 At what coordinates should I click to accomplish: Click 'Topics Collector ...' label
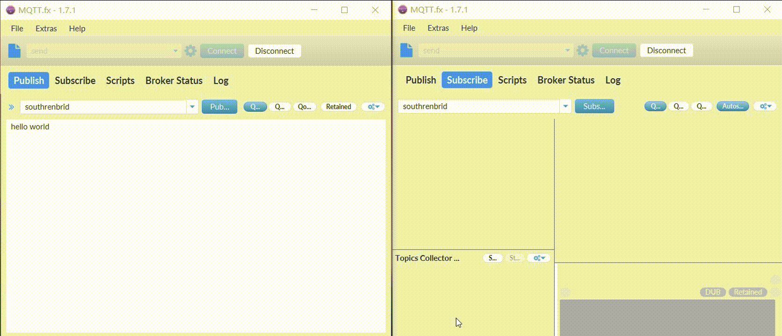427,258
